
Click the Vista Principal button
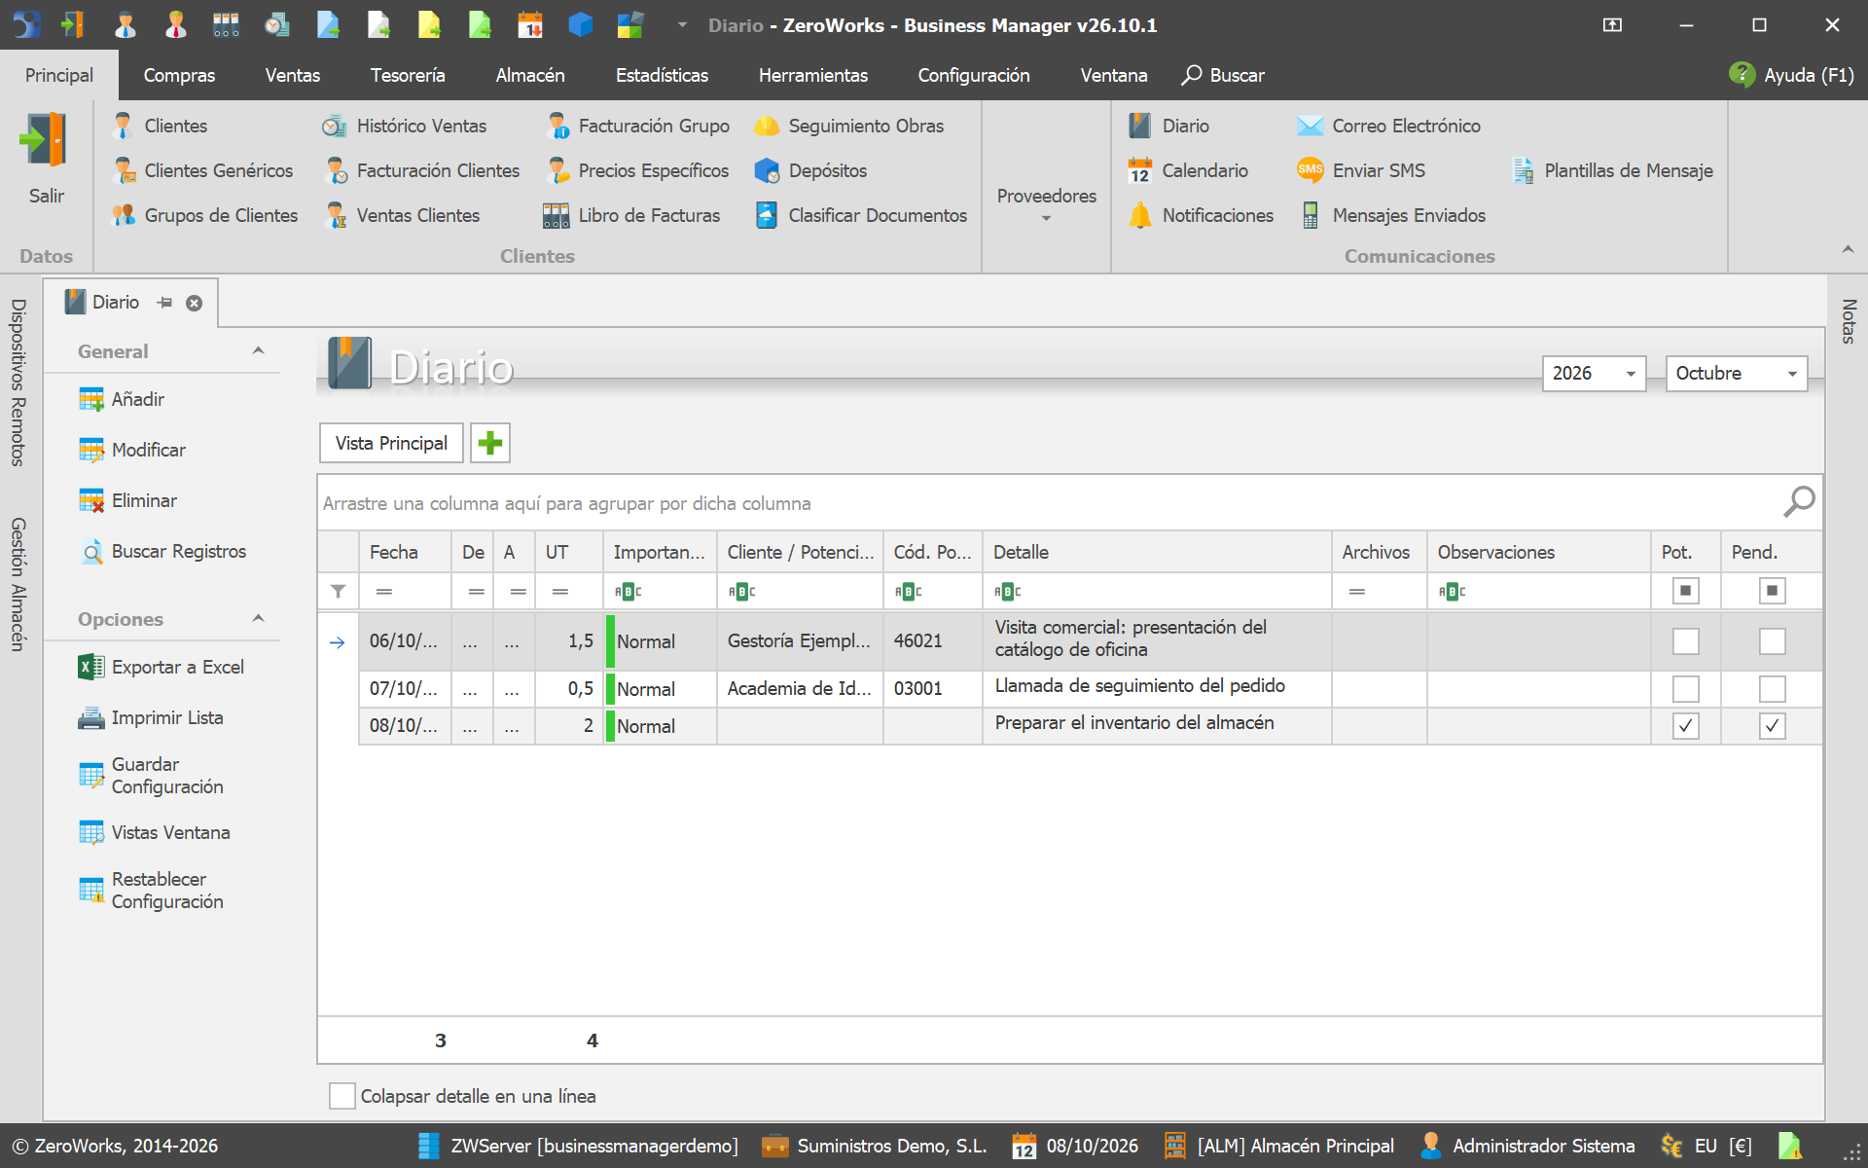391,444
